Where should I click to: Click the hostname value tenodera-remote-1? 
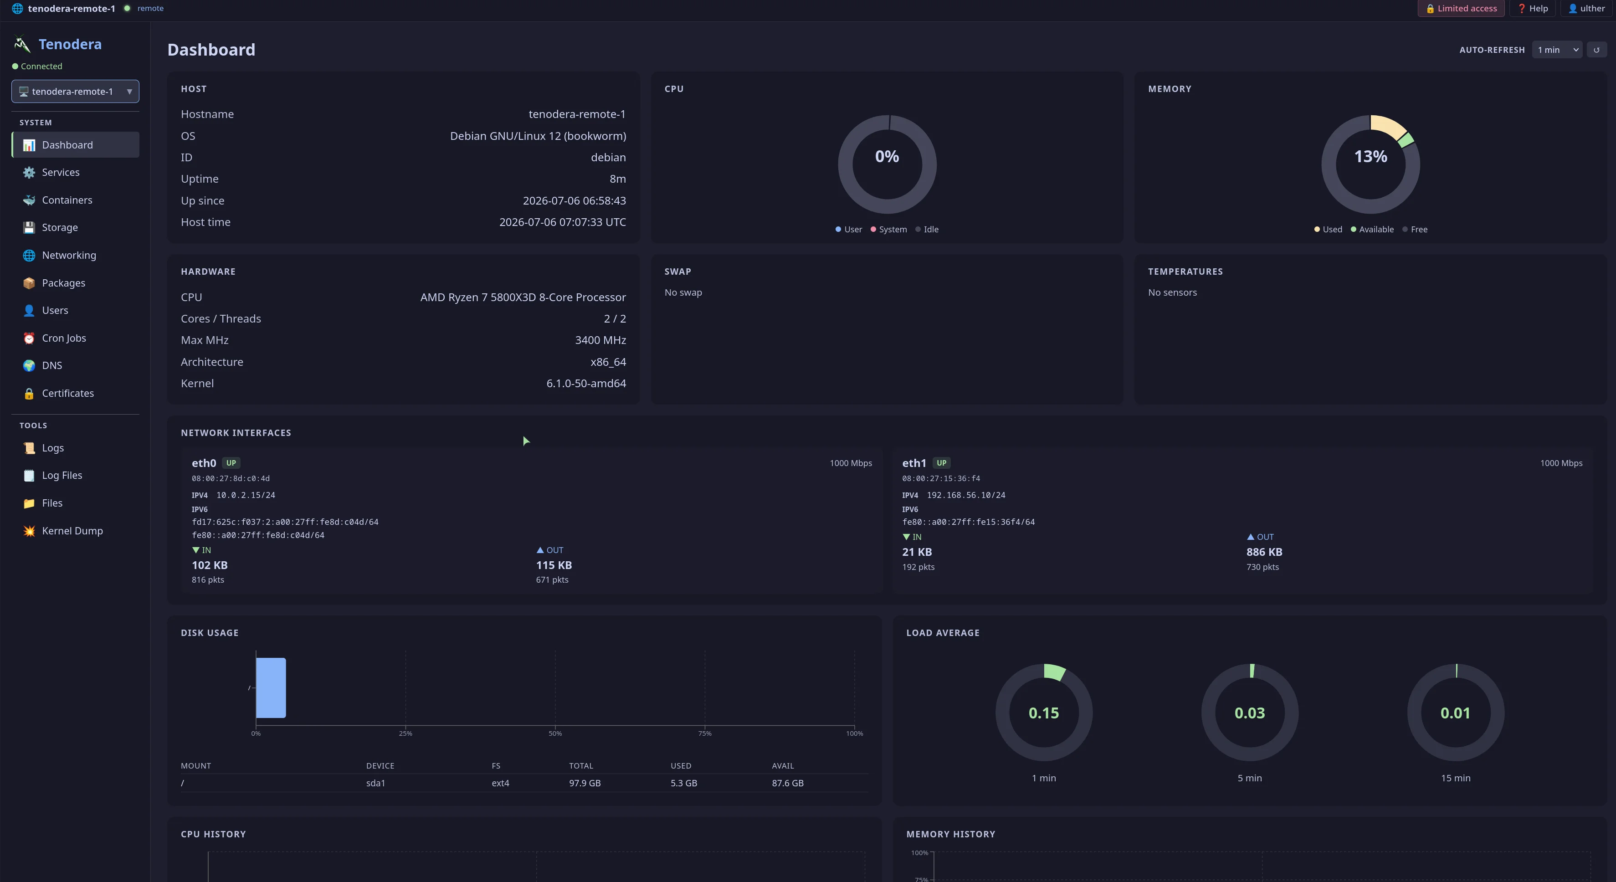pyautogui.click(x=577, y=114)
